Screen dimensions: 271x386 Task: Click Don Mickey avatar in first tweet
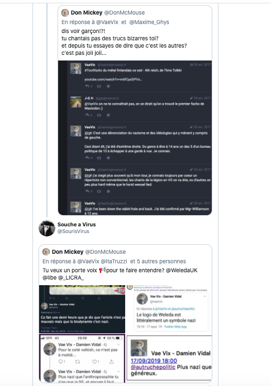click(x=65, y=12)
